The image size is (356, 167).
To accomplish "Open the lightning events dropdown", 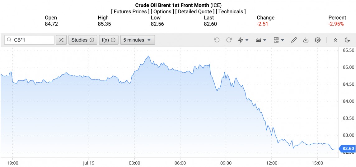I will 243,40.
